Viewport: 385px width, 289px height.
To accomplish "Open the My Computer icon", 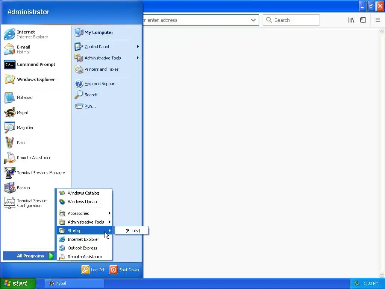I will (x=79, y=32).
